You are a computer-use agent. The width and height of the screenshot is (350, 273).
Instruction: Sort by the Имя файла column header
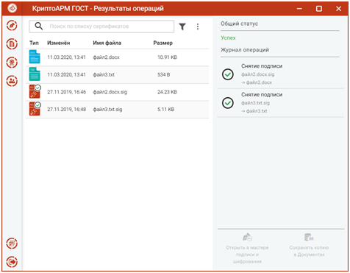click(x=107, y=43)
